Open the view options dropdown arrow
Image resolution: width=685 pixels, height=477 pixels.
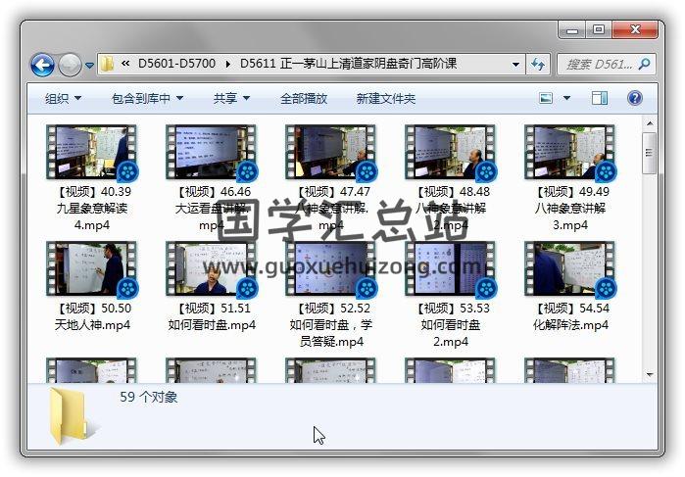567,99
